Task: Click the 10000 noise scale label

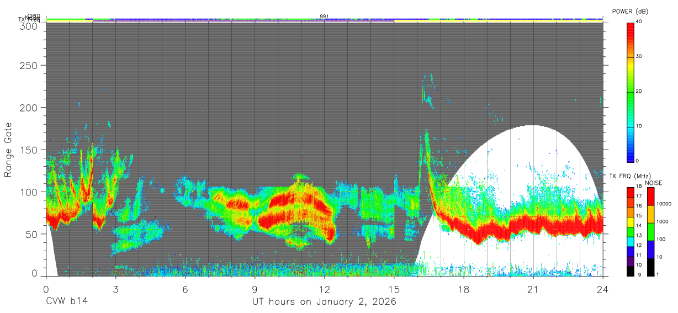Action: (x=664, y=204)
